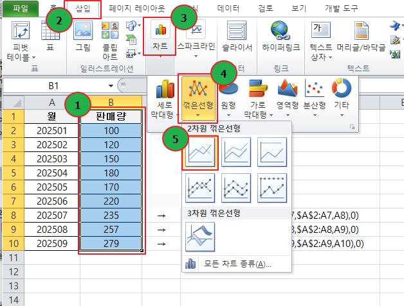Click the 표 (Table) icon
This screenshot has height=306, width=404.
tap(50, 36)
